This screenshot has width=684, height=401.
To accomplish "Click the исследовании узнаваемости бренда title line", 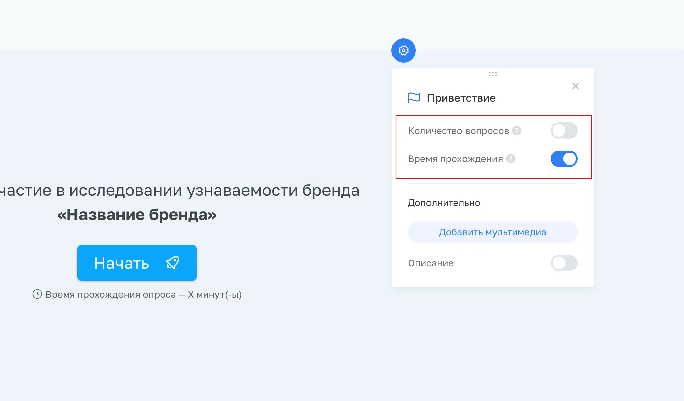I will coord(179,190).
